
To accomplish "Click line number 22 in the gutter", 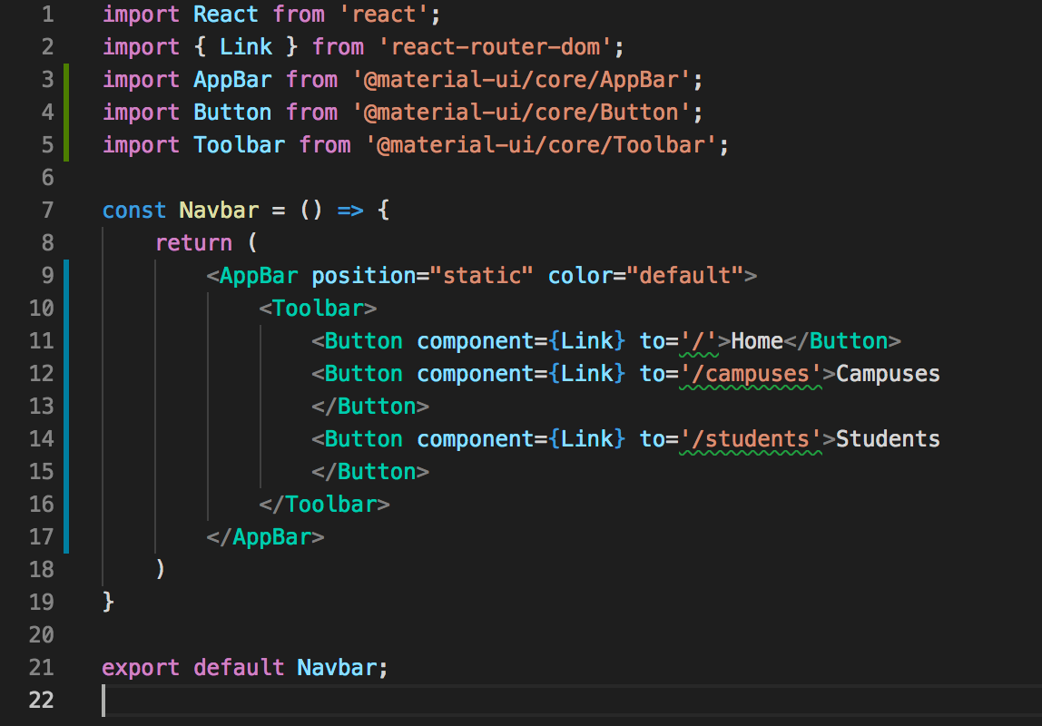I will pyautogui.click(x=41, y=700).
